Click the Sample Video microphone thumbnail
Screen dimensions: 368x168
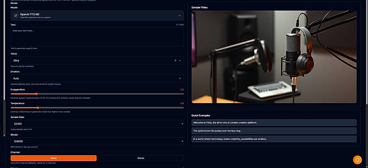point(274,57)
